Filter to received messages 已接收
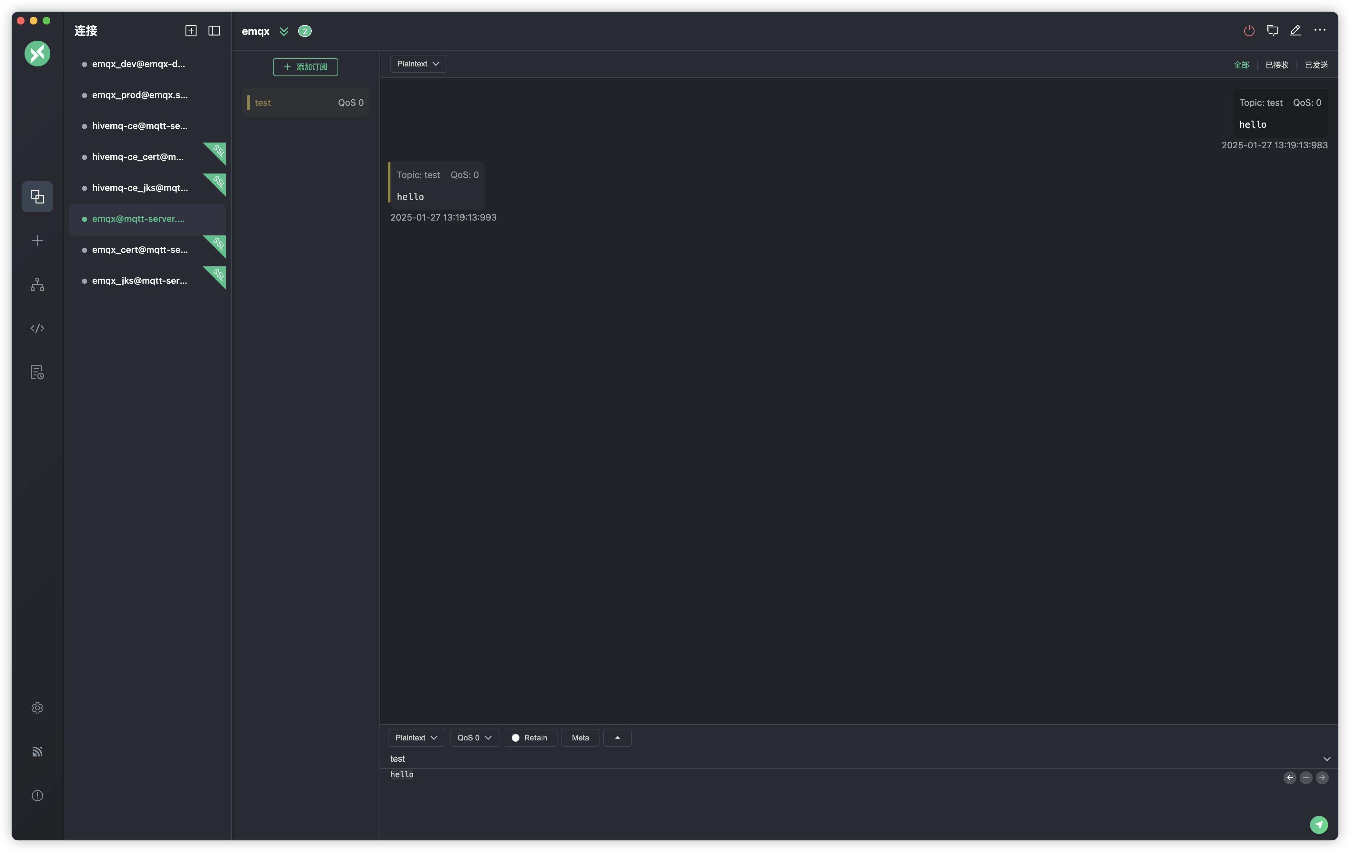1350x852 pixels. pos(1276,65)
